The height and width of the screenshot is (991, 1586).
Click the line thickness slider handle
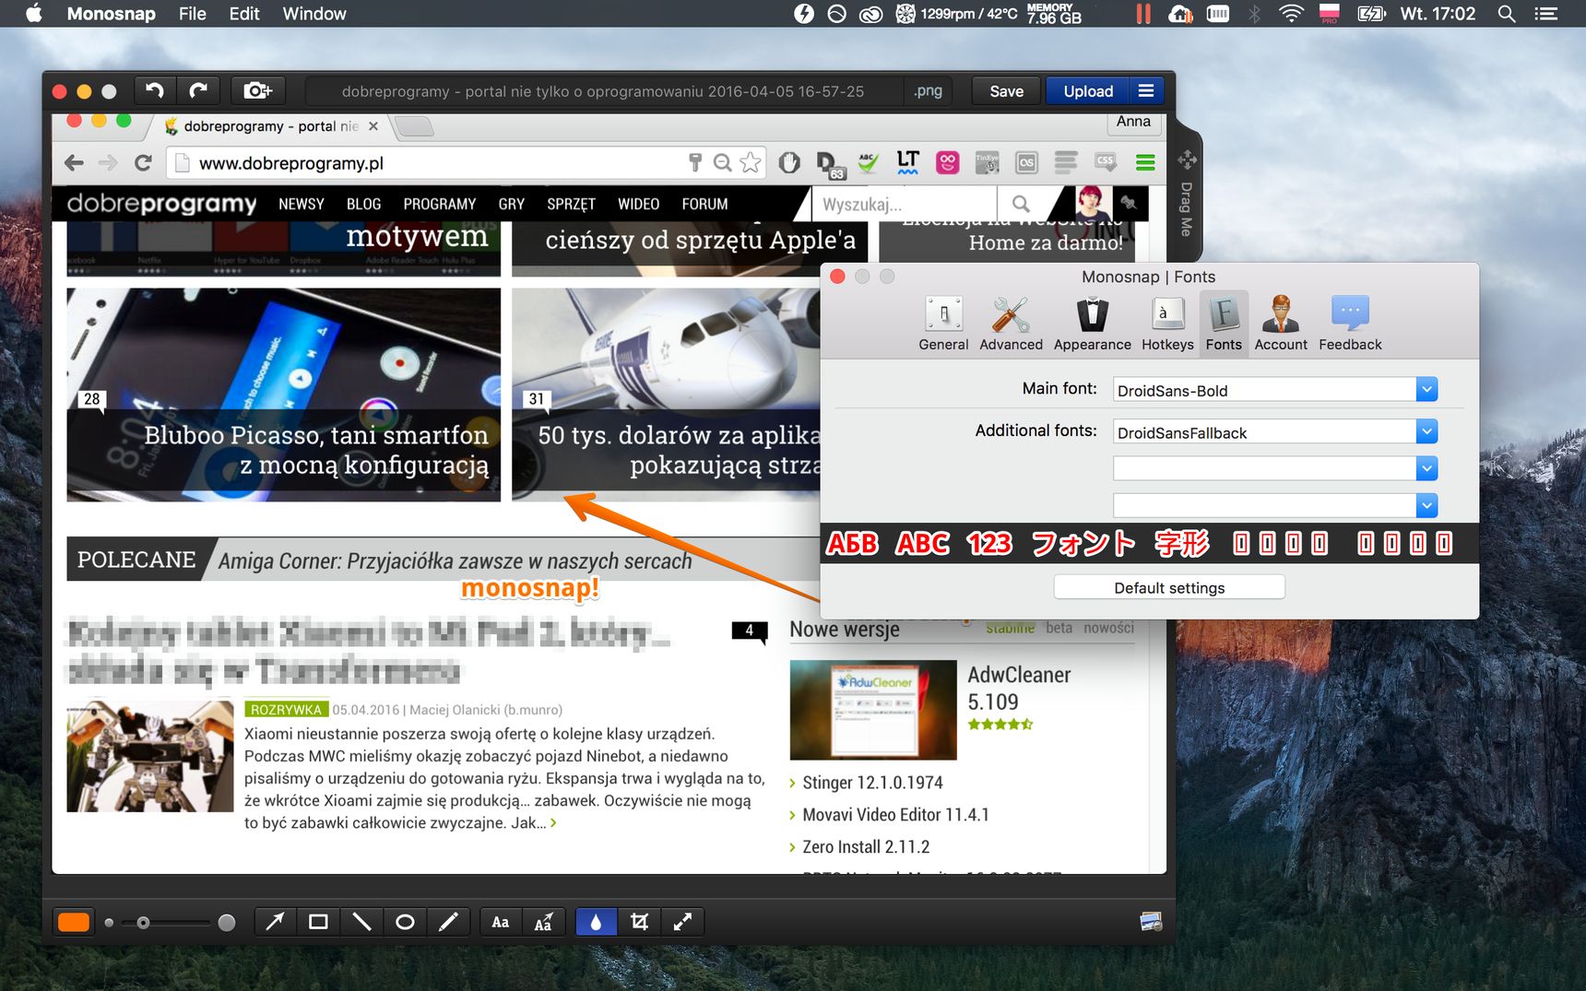(143, 922)
